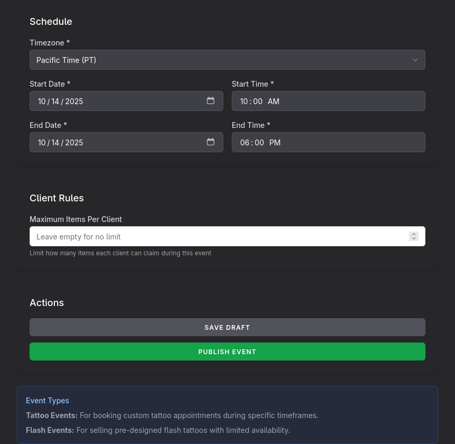Image resolution: width=455 pixels, height=444 pixels.
Task: Switch the Start Time AM/PM indicator
Action: point(273,101)
